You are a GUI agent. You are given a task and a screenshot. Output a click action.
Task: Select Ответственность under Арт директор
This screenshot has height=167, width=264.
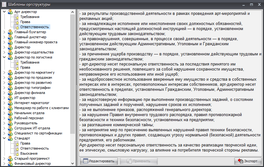click(x=34, y=27)
